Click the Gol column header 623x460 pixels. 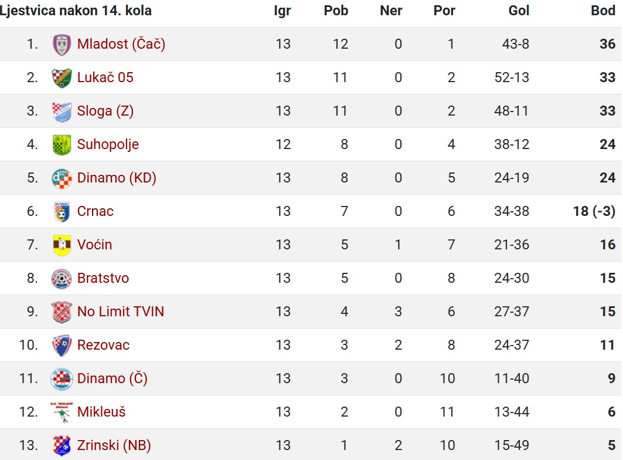click(519, 11)
